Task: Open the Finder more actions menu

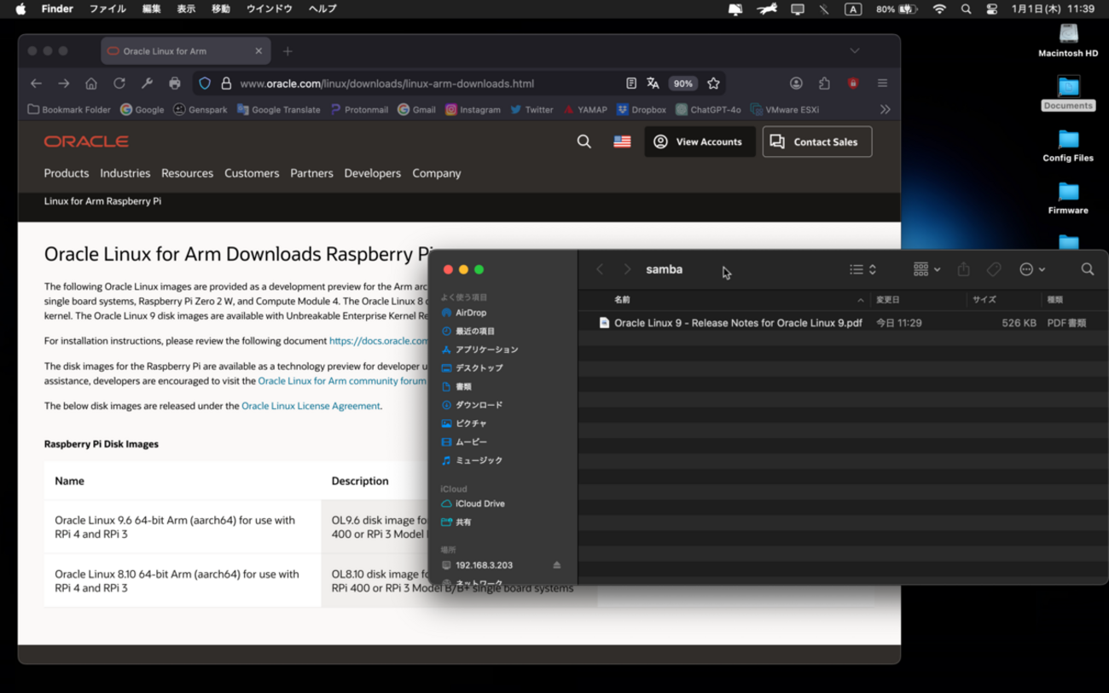Action: (x=1031, y=269)
